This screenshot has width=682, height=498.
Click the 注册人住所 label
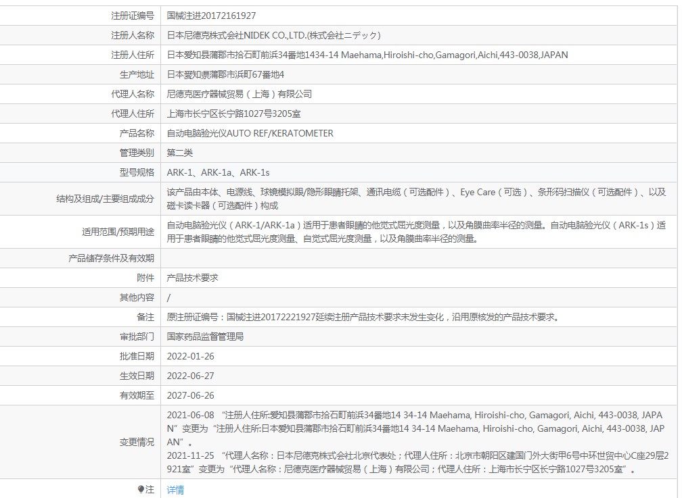(133, 55)
